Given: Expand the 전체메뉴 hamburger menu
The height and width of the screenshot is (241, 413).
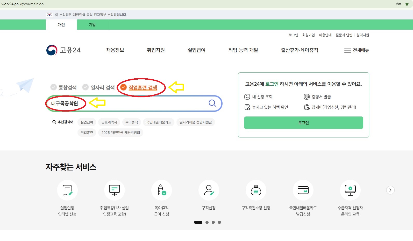Looking at the screenshot, I should click(x=356, y=50).
